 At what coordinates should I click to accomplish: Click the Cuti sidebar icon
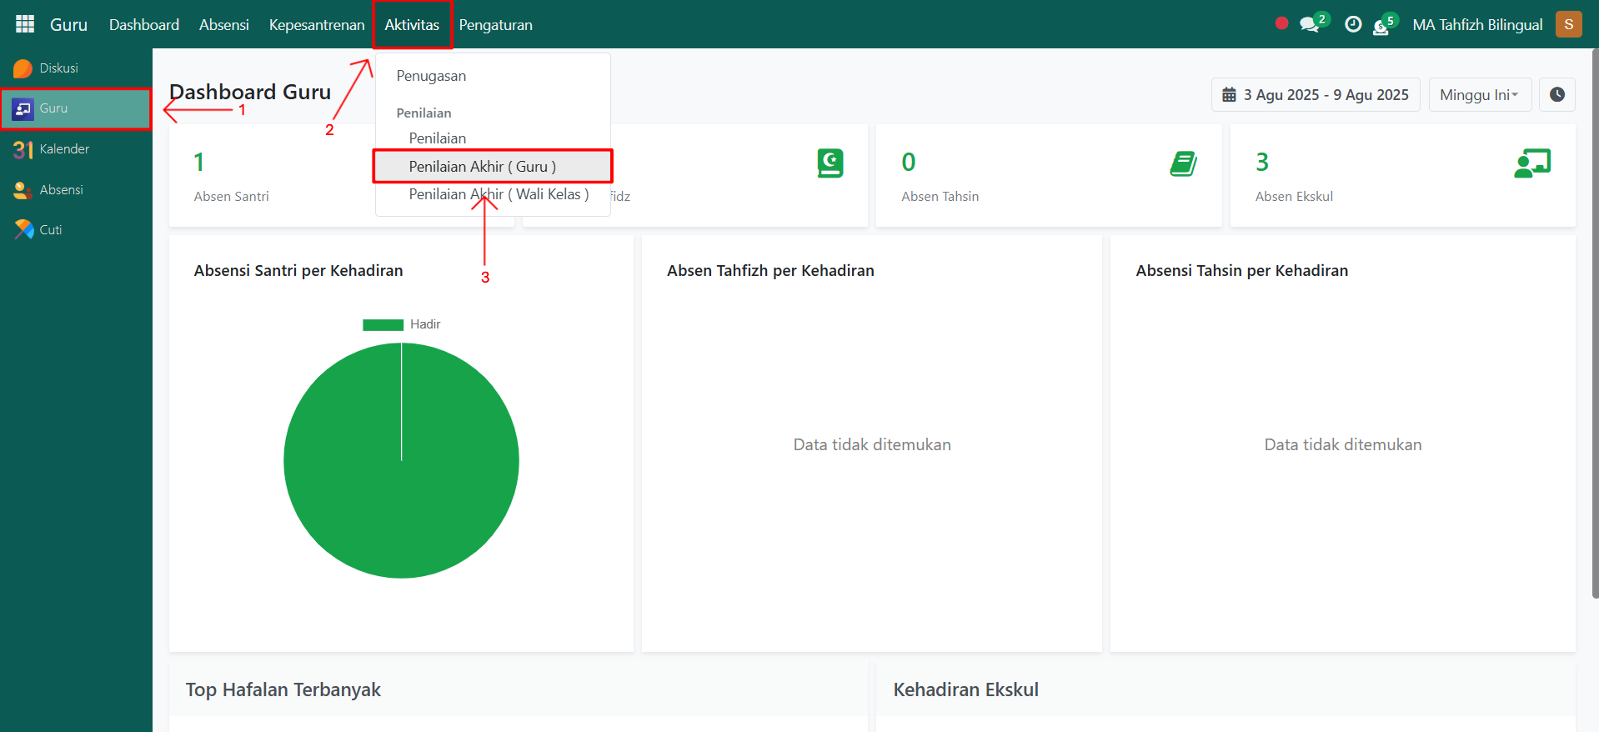click(23, 229)
